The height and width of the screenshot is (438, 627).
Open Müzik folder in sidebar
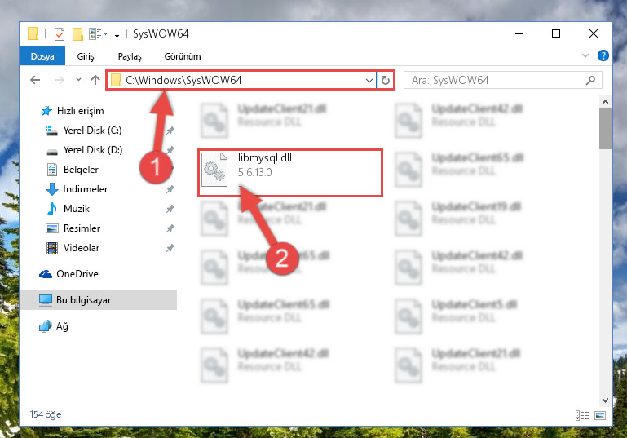(77, 209)
